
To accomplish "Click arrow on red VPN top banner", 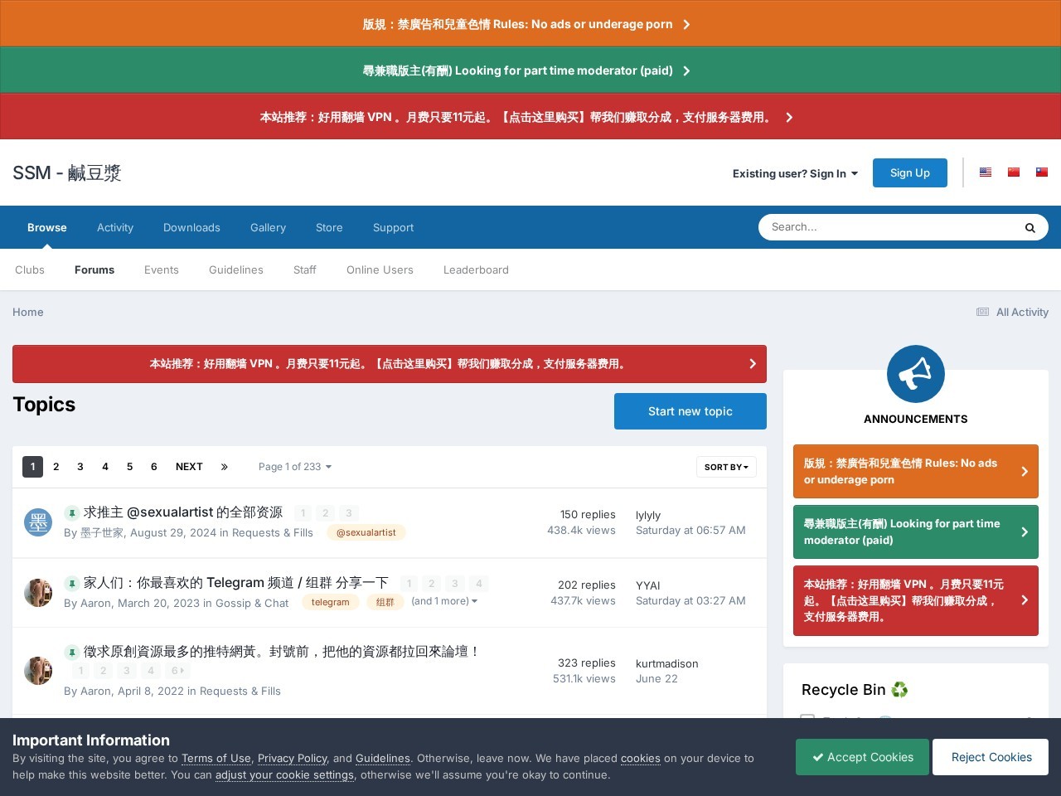I will coord(789,118).
